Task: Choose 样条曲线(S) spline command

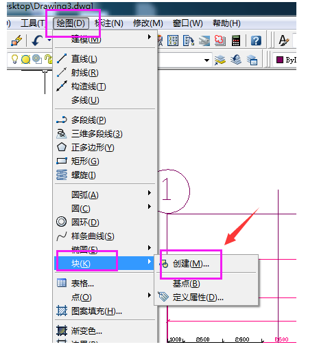Action: tap(105, 236)
